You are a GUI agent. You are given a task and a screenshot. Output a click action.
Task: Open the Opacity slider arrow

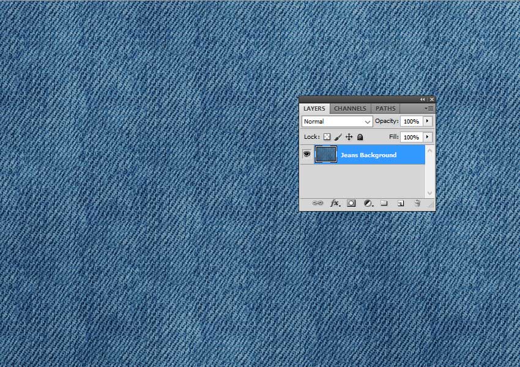pyautogui.click(x=426, y=121)
